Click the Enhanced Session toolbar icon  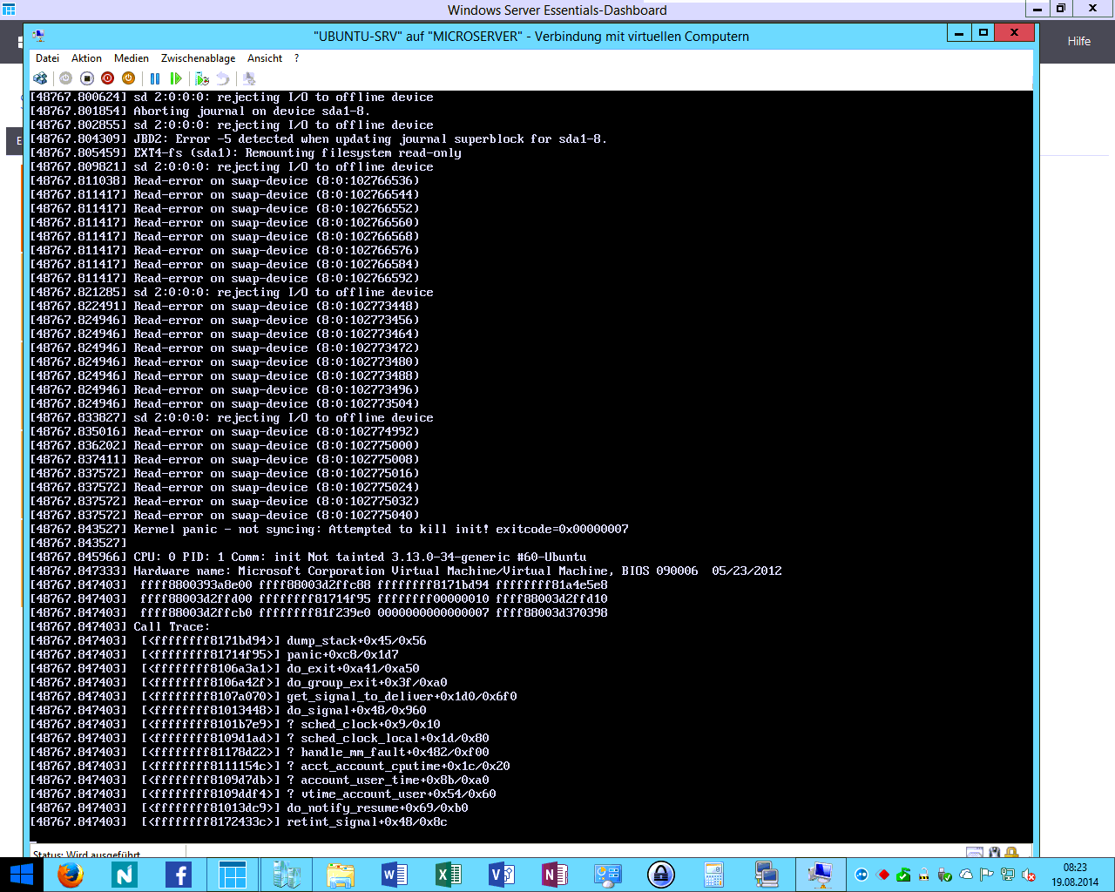pos(249,78)
